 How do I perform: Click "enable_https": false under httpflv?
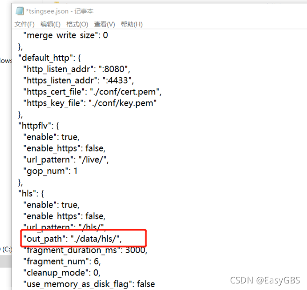[x=65, y=149]
